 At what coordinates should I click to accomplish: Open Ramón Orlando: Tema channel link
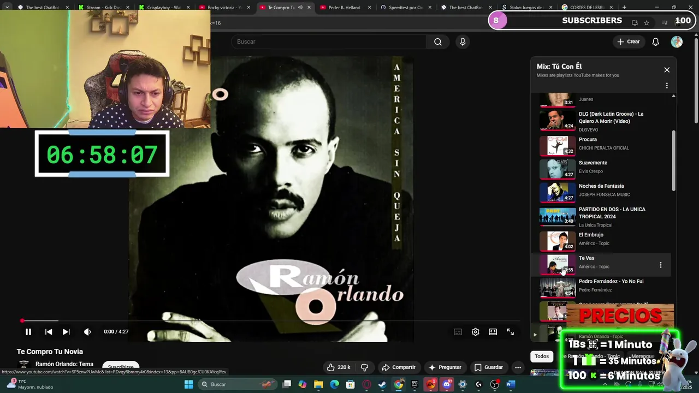(x=64, y=364)
